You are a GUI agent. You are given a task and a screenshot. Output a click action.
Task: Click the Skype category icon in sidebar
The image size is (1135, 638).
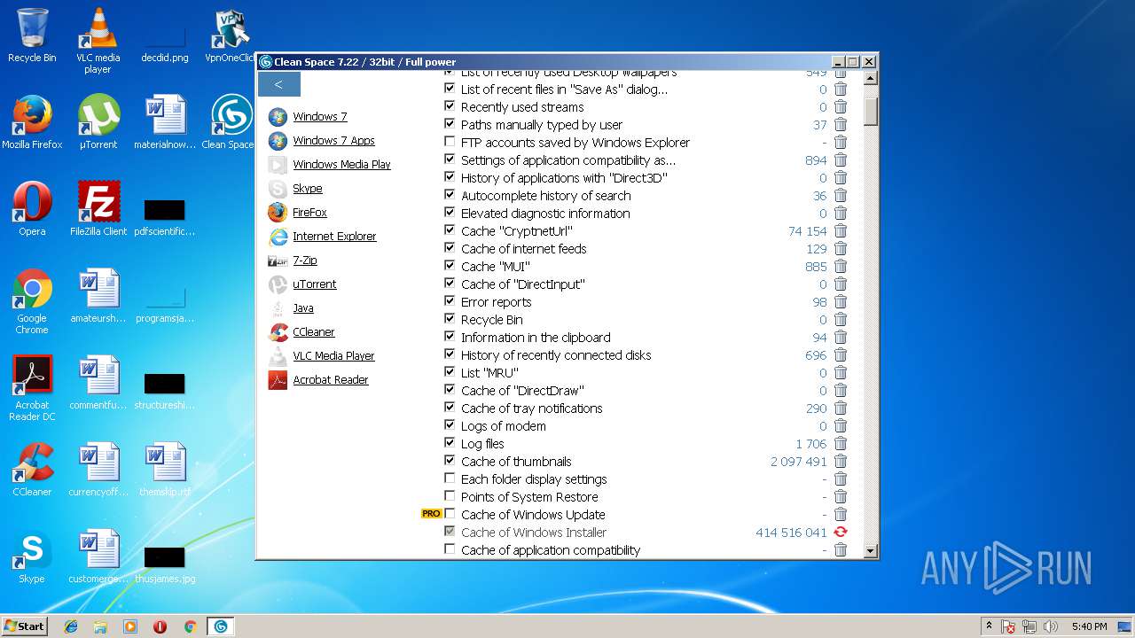pyautogui.click(x=278, y=189)
